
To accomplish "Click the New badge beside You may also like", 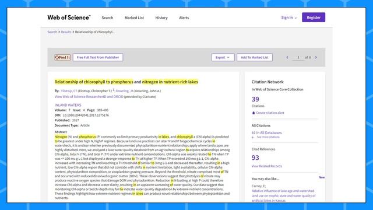I will (321, 177).
